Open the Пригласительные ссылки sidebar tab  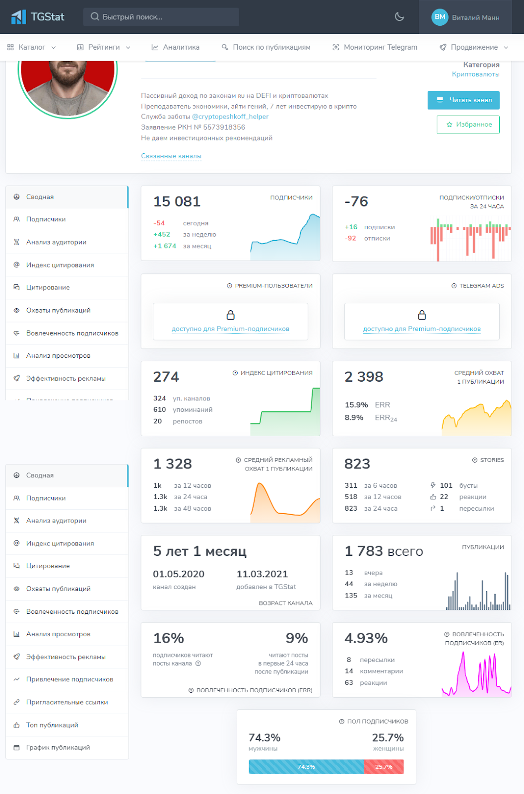tap(67, 702)
